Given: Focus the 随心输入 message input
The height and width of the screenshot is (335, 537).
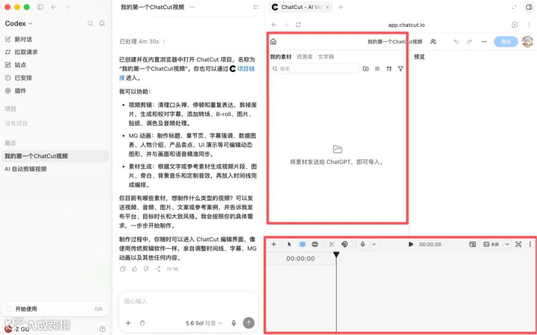Looking at the screenshot, I should pyautogui.click(x=189, y=302).
